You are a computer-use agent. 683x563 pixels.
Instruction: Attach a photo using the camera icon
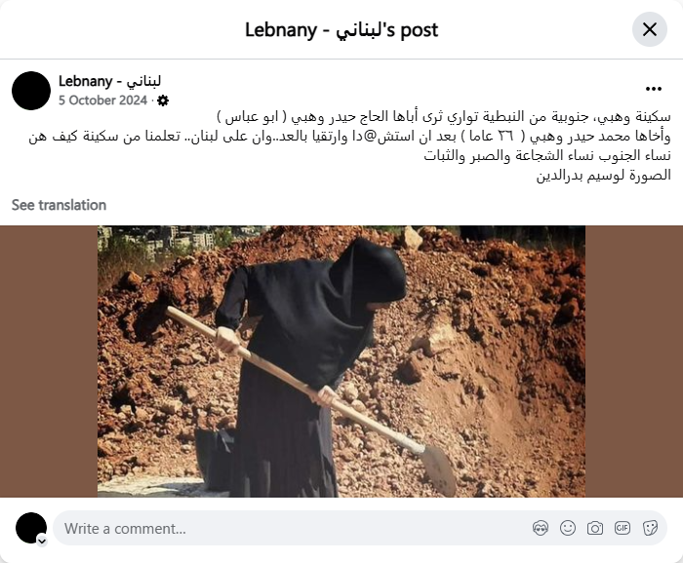pyautogui.click(x=595, y=528)
